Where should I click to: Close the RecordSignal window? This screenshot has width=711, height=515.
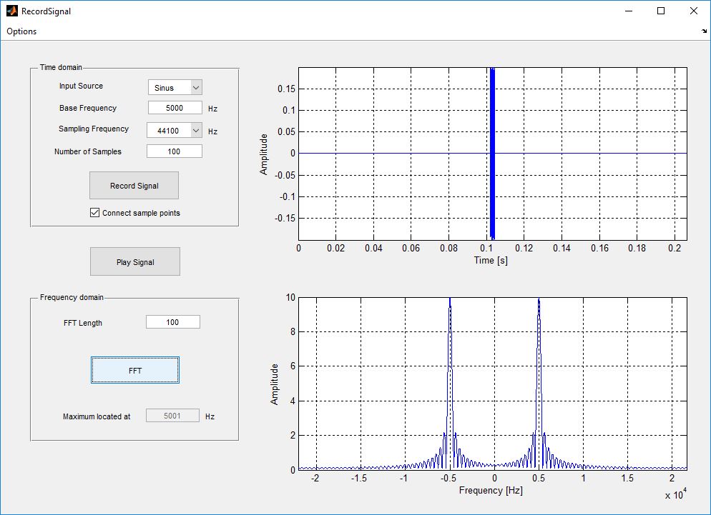[x=693, y=11]
